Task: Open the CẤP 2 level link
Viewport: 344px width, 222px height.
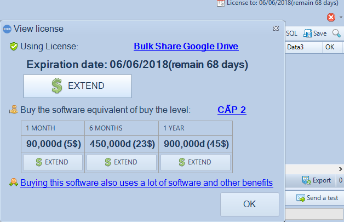Action: coord(232,110)
